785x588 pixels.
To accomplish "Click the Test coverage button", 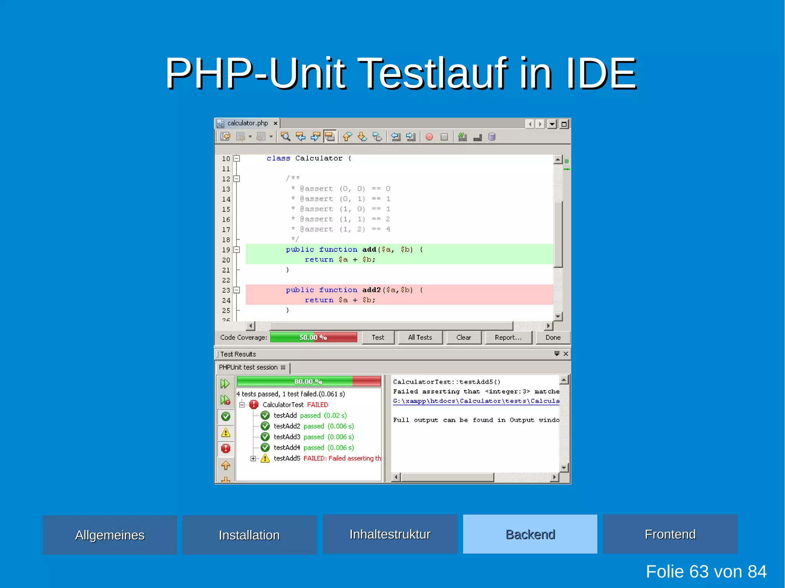I will point(378,337).
